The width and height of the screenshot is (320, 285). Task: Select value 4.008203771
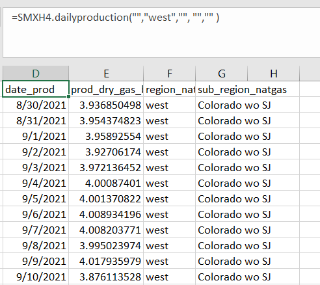[x=106, y=230]
